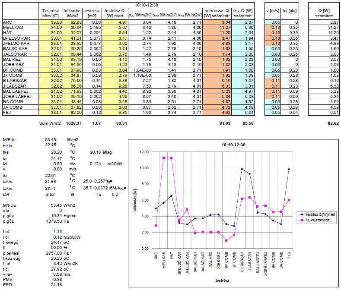The width and height of the screenshot is (341, 290).
Task: Click the M/Fdu value 53.45
Action: tap(51, 140)
